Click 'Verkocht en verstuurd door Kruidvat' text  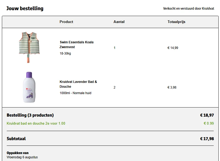click(x=188, y=9)
